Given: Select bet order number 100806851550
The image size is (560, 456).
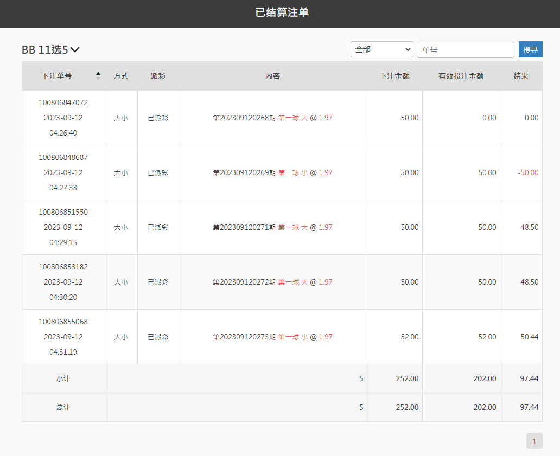Looking at the screenshot, I should click(63, 212).
